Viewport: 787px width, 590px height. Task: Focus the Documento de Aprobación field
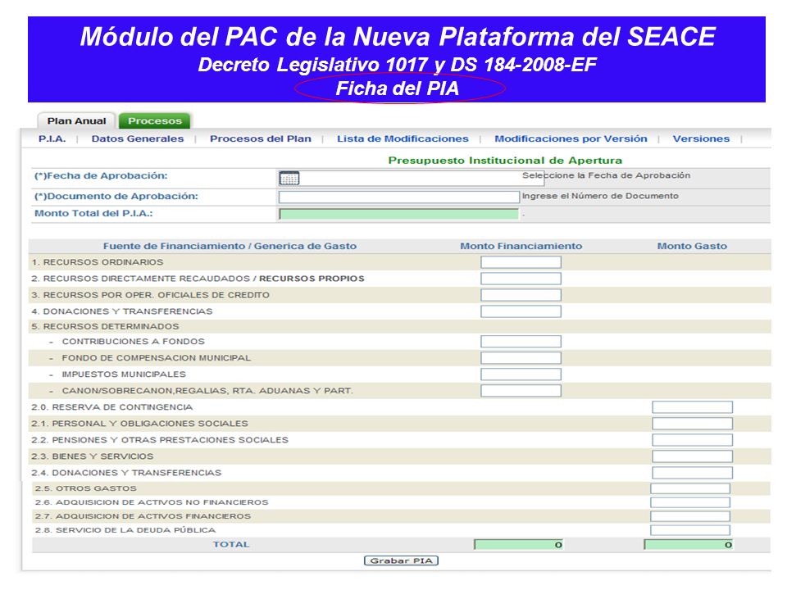(399, 197)
